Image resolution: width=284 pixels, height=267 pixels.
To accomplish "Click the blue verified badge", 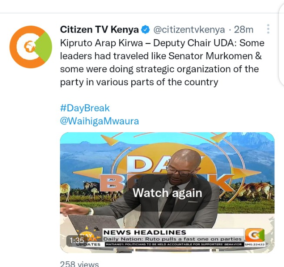I will (145, 30).
